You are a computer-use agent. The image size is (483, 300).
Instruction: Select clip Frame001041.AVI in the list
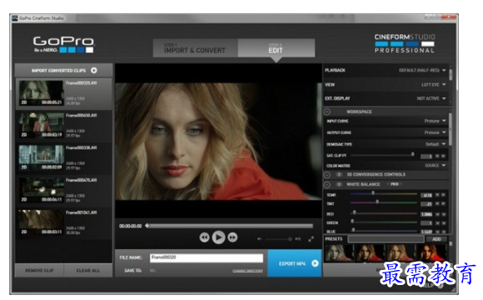64,223
